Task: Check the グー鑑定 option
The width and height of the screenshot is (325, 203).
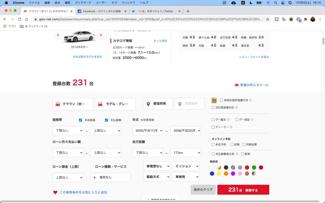Action: click(213, 120)
